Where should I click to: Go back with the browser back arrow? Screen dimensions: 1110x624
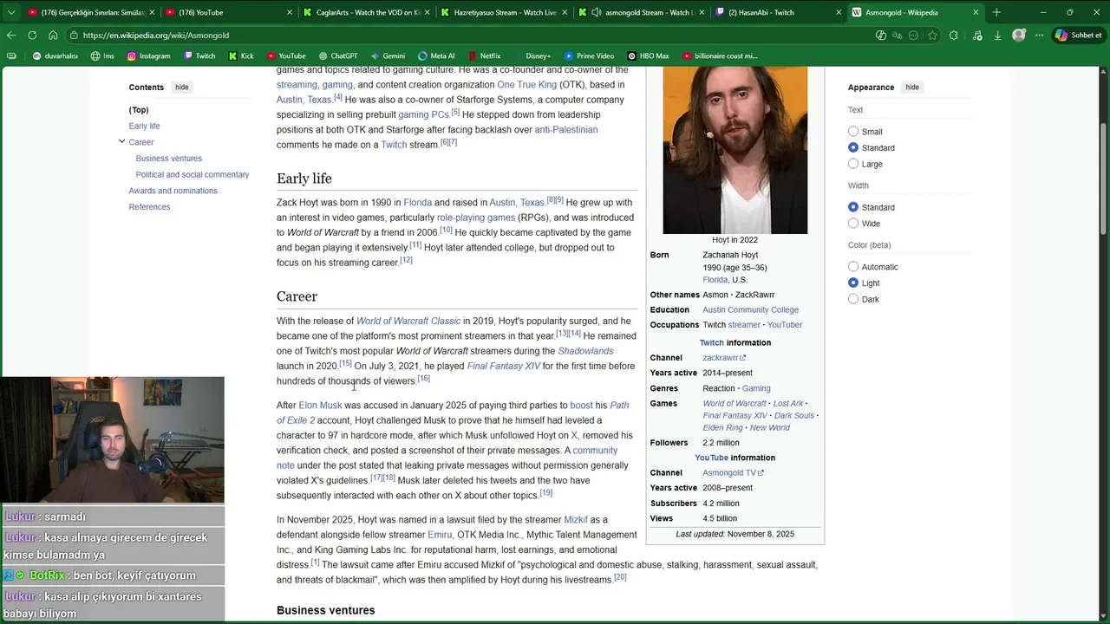(x=11, y=35)
